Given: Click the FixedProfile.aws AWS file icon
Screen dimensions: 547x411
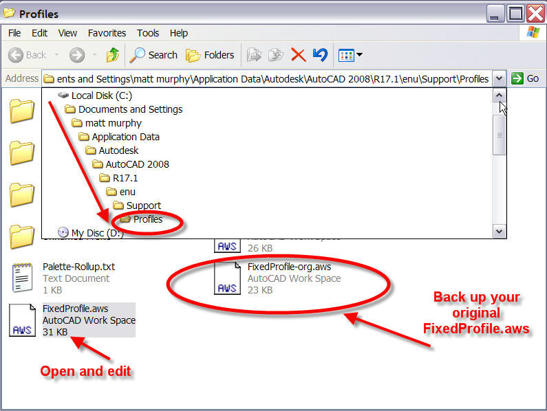Looking at the screenshot, I should pyautogui.click(x=22, y=320).
